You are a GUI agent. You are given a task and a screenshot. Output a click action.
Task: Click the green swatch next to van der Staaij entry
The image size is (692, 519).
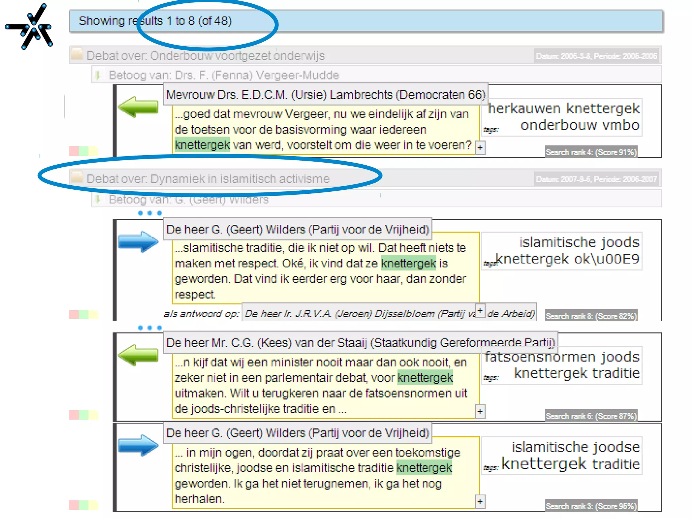click(83, 415)
